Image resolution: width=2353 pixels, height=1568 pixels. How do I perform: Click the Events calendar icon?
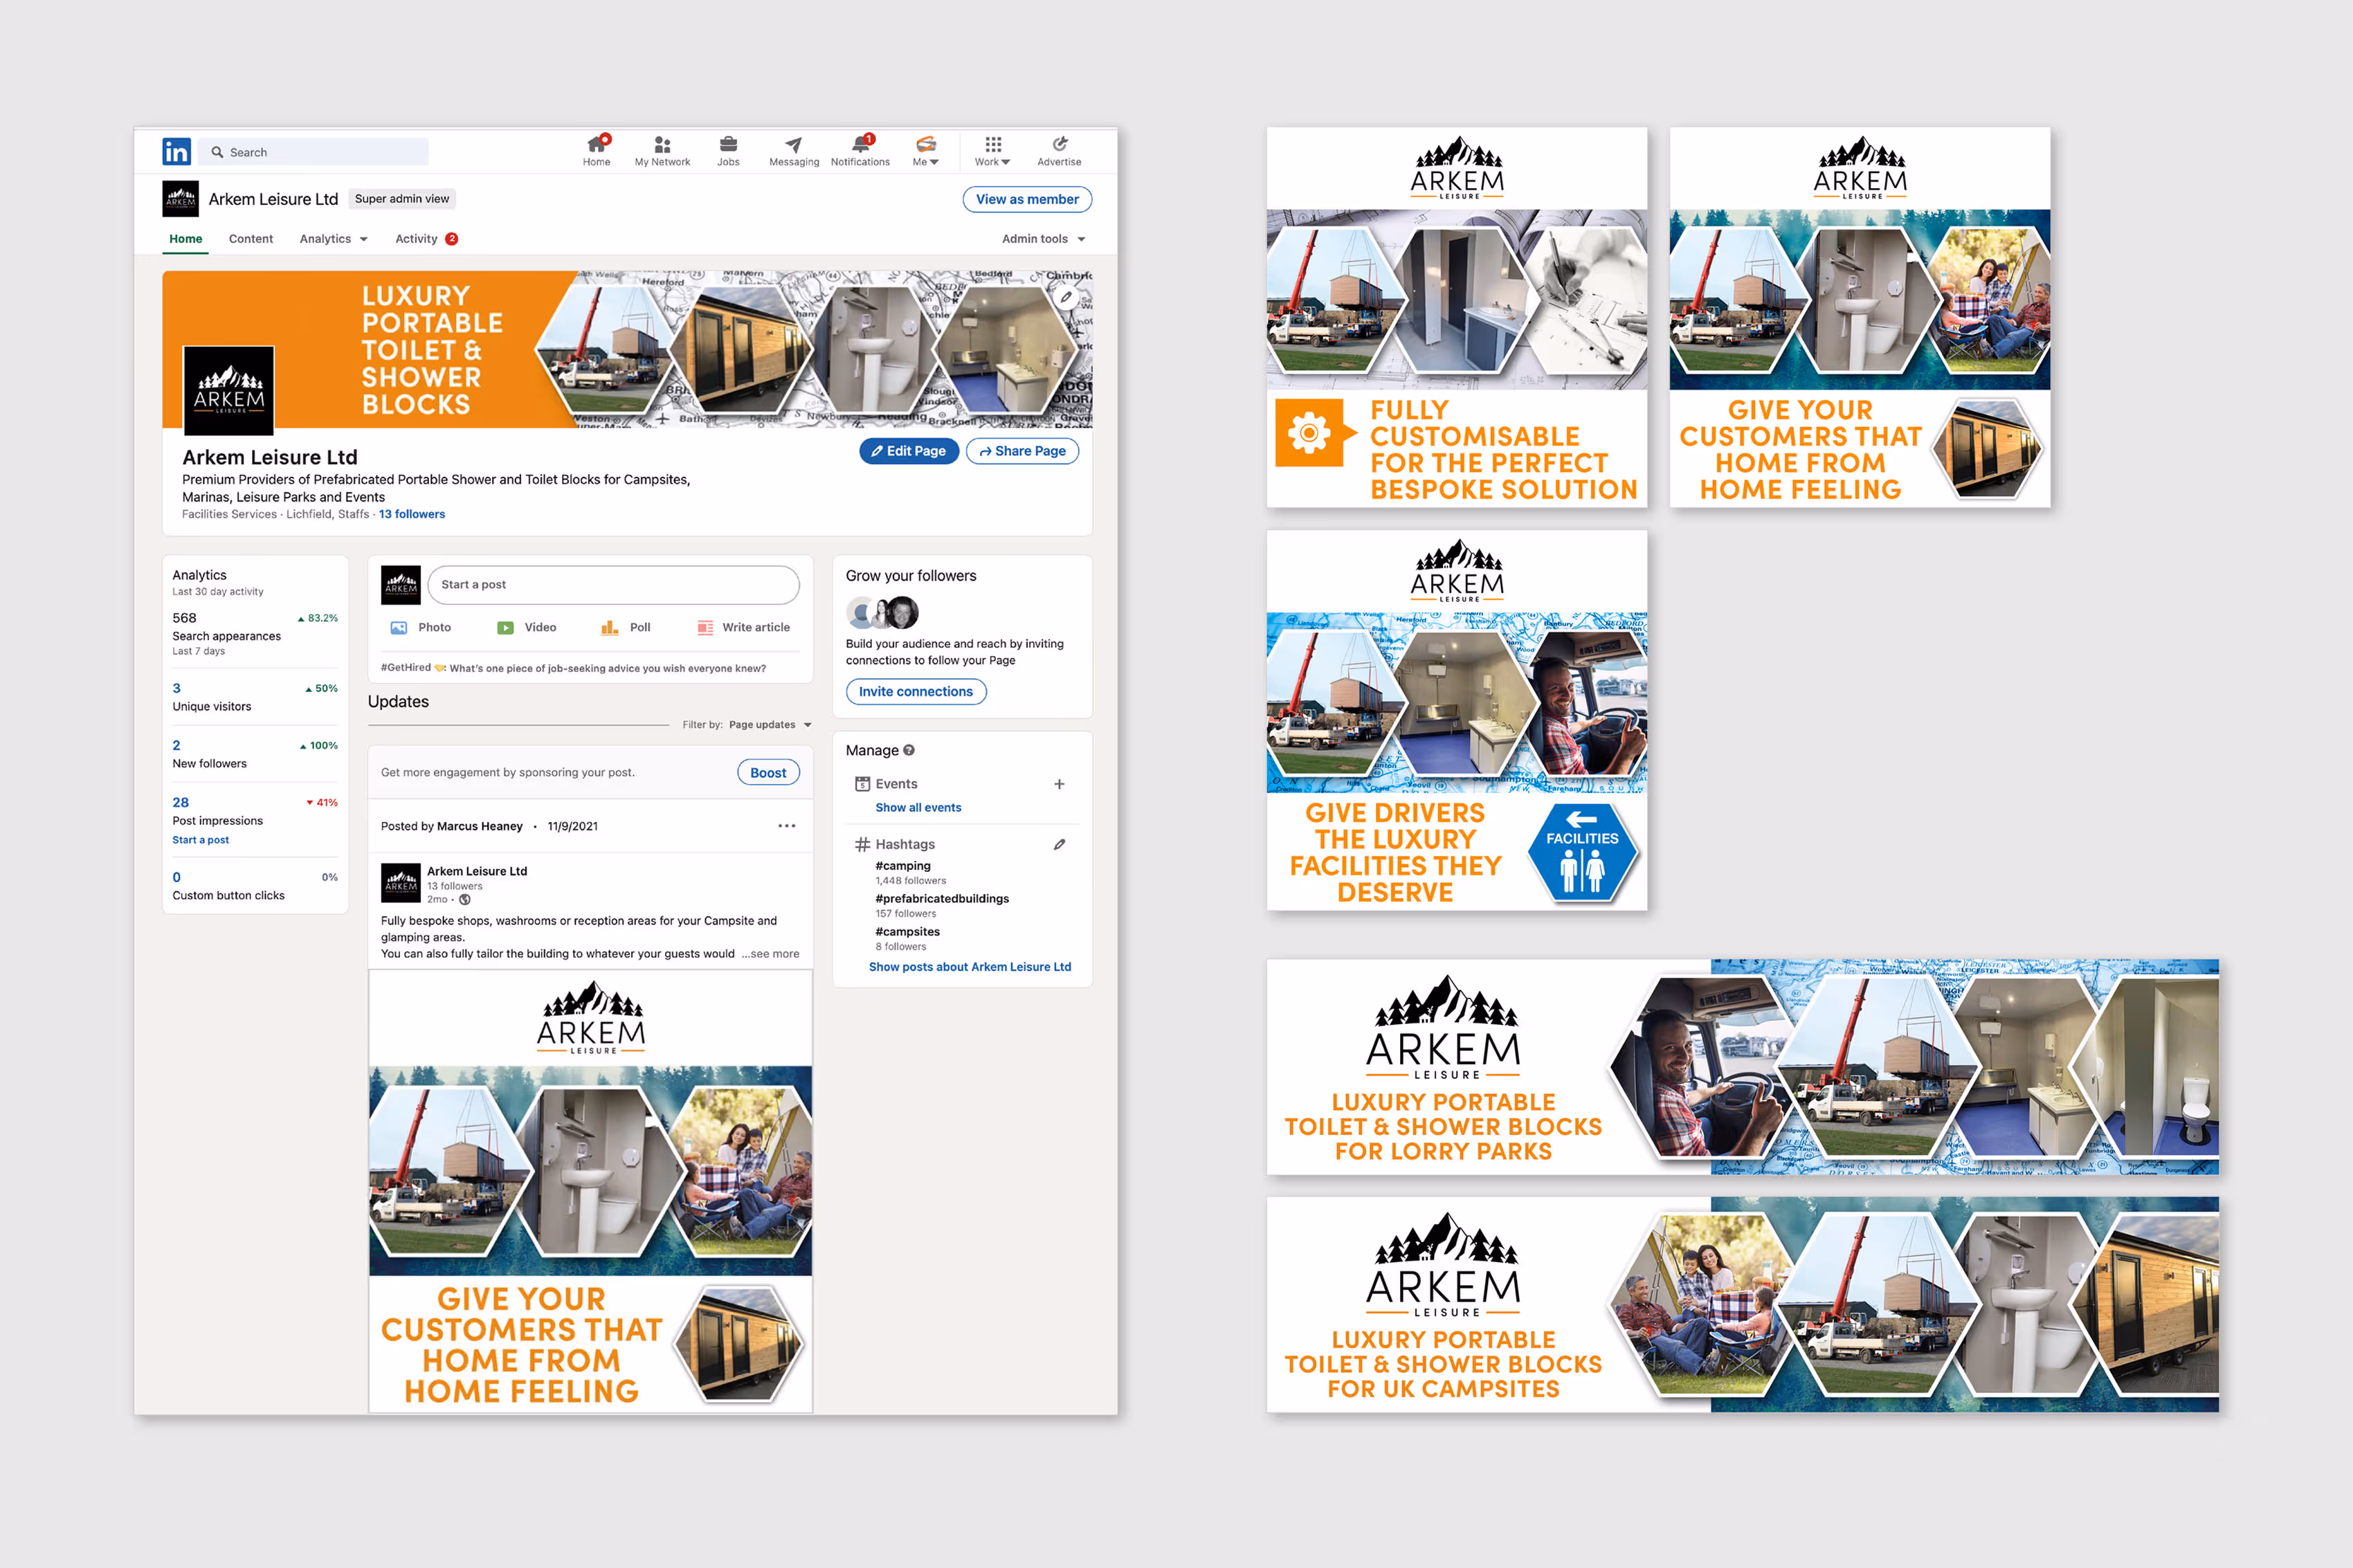click(x=862, y=784)
